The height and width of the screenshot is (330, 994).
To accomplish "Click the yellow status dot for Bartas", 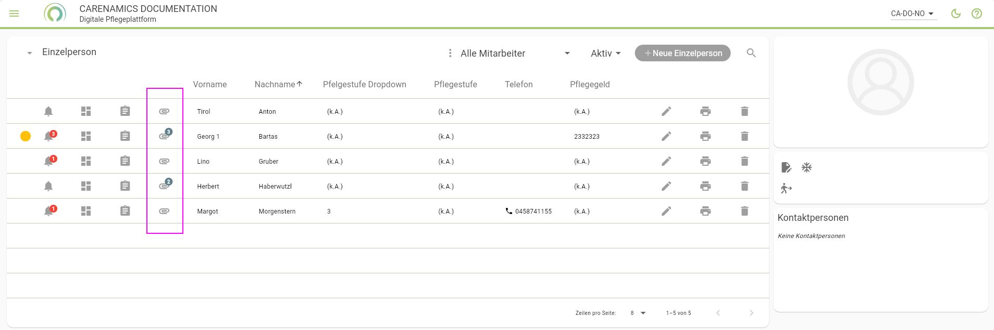I will point(26,136).
